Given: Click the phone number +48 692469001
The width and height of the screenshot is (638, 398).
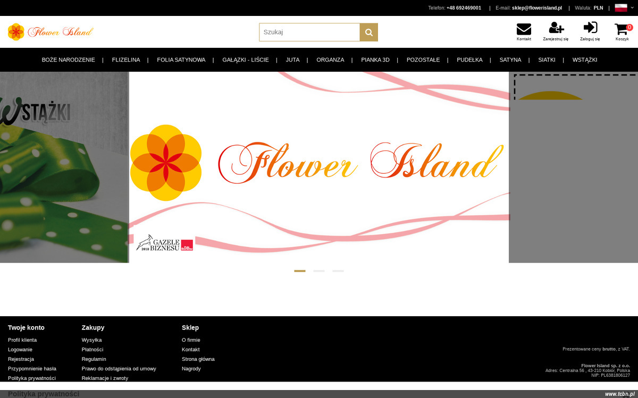Looking at the screenshot, I should coord(464,8).
